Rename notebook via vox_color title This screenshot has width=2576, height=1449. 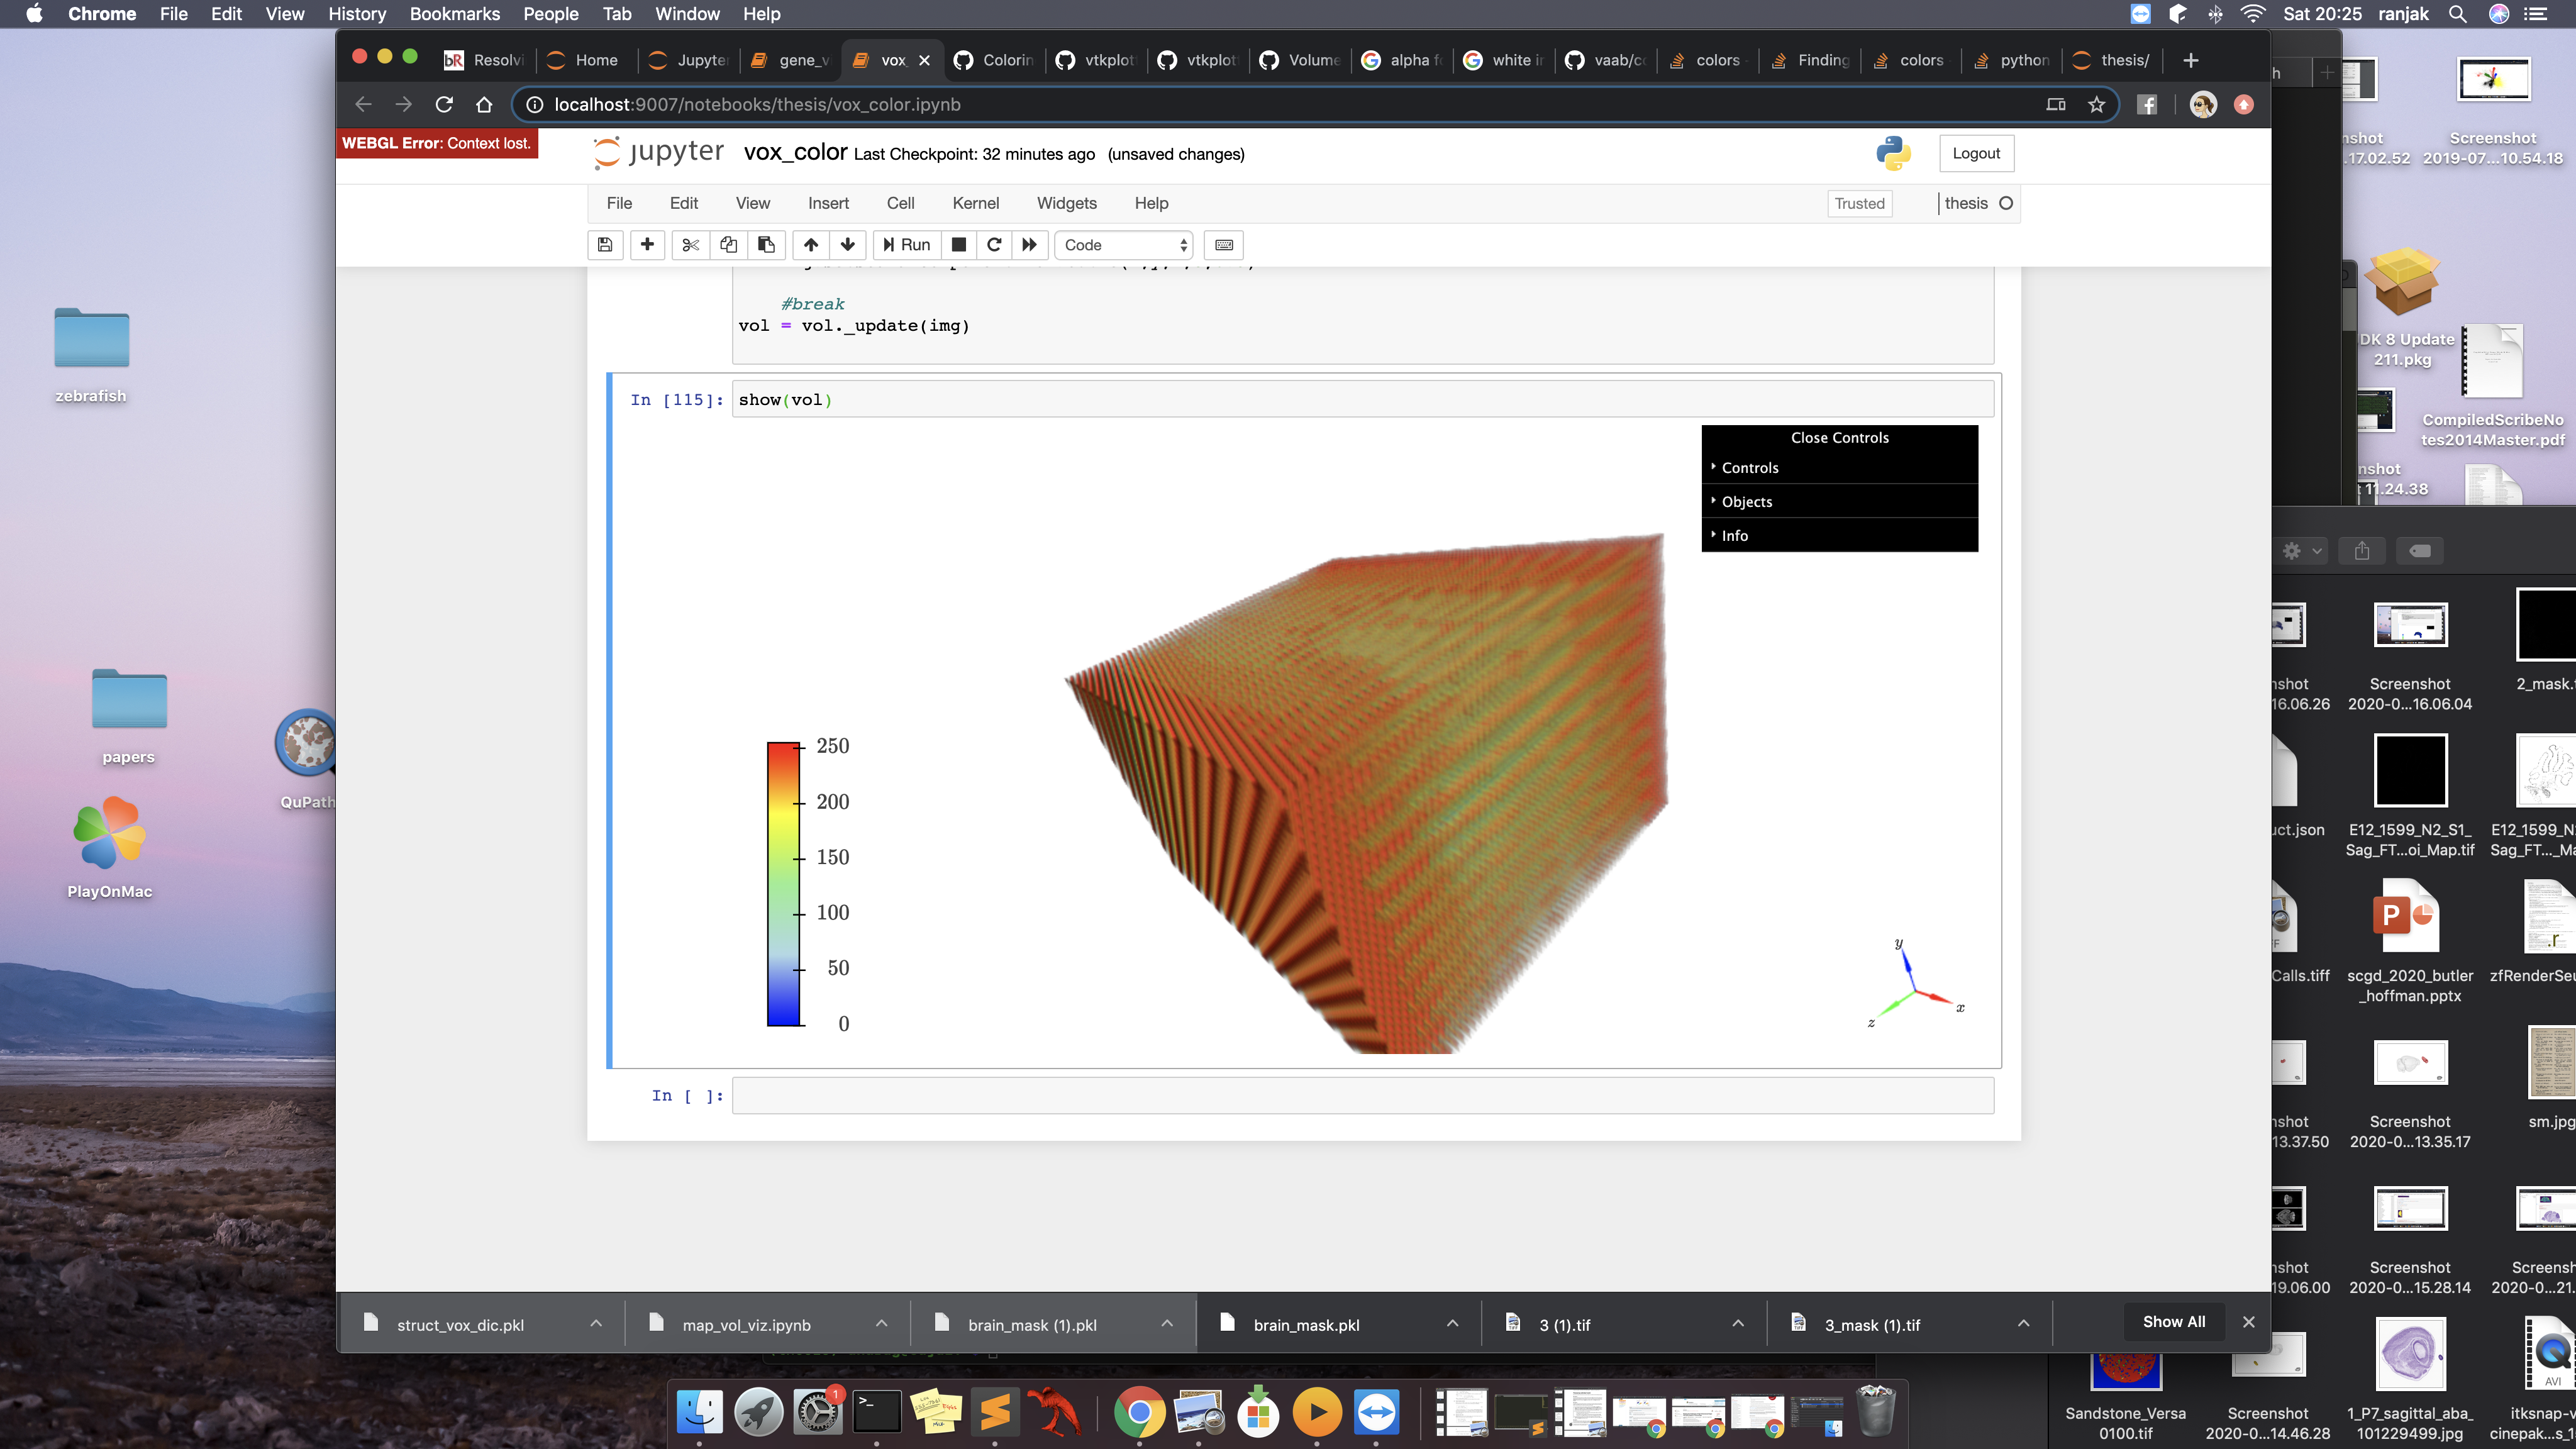(x=795, y=152)
